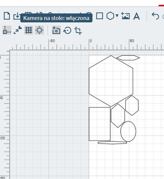The image size is (164, 179).
Task: Click the add image icon
Action: [126, 16]
